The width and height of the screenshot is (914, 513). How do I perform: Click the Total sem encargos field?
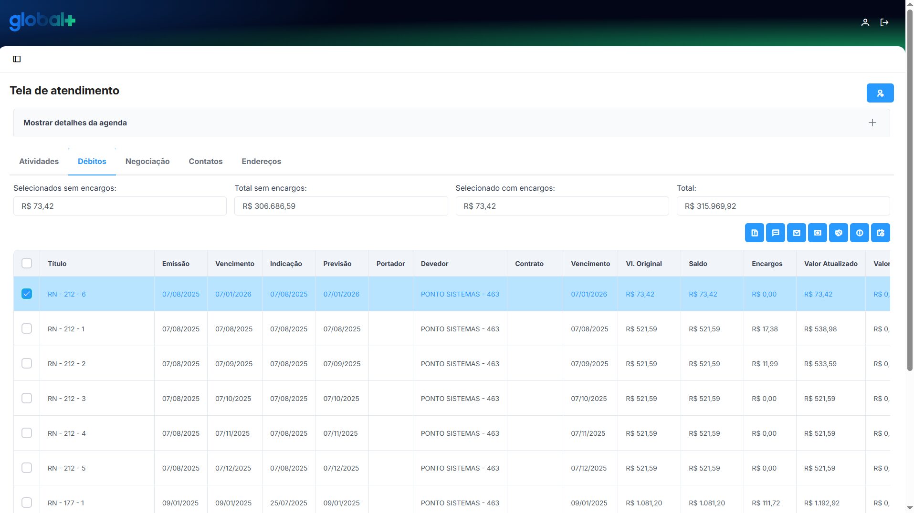(x=341, y=206)
